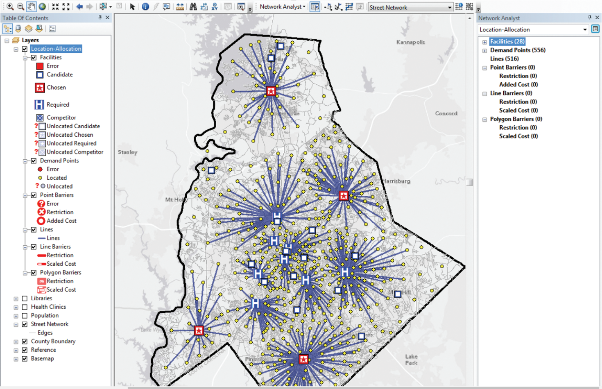Open the Identify tool
The height and width of the screenshot is (389, 602).
click(145, 7)
